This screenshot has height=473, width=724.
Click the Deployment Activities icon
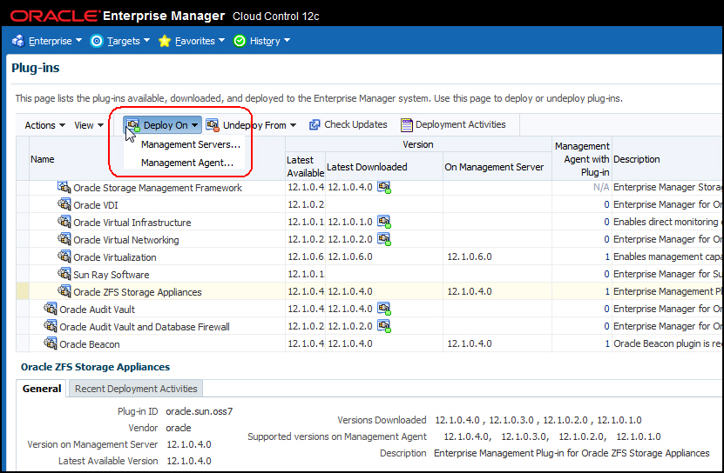click(x=406, y=125)
